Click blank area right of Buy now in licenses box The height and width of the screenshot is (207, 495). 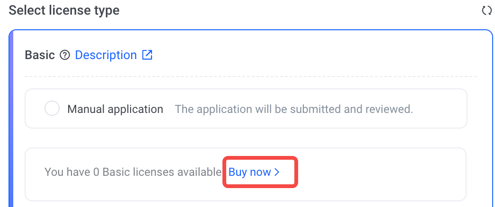coord(379,172)
